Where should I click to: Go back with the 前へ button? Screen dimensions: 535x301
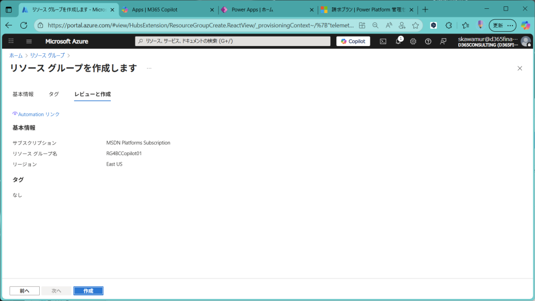pyautogui.click(x=25, y=291)
